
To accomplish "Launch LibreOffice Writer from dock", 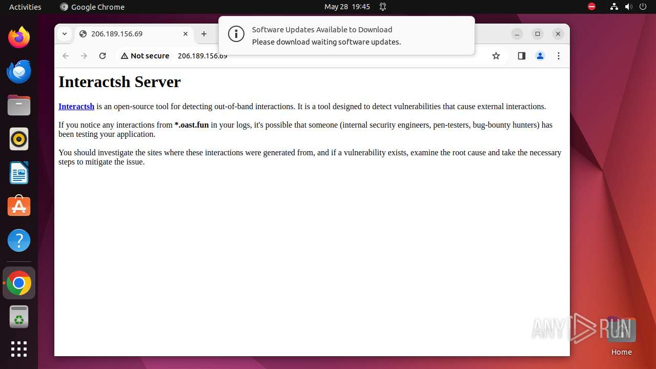I will pos(19,173).
